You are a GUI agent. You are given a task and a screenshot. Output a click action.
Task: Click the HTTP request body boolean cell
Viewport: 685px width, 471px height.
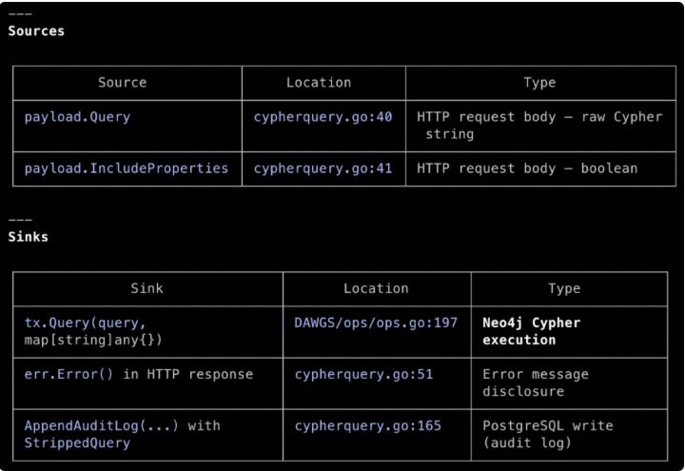[526, 168]
